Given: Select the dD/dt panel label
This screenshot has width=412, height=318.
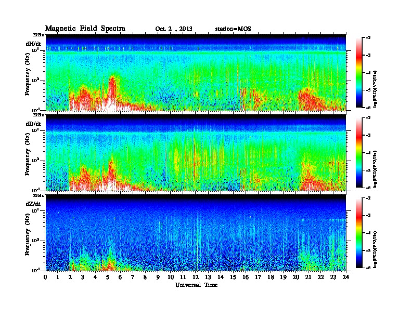Looking at the screenshot, I should click(33, 124).
